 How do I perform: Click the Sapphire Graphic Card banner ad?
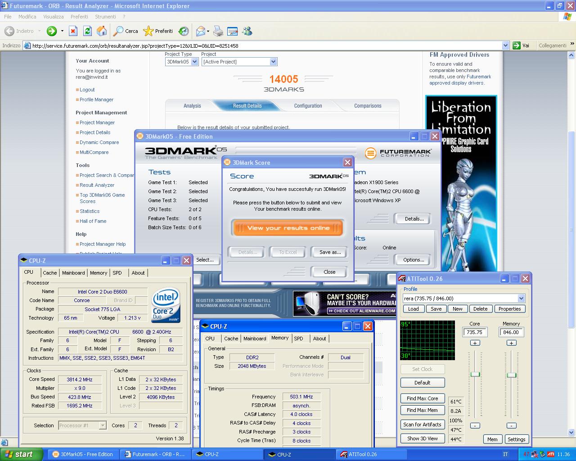pyautogui.click(x=461, y=183)
